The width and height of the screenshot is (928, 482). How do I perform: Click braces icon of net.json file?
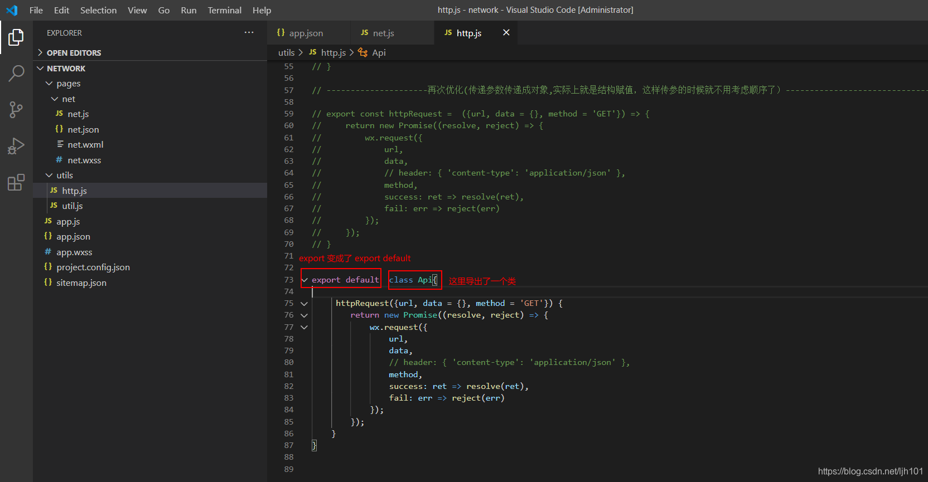point(60,129)
